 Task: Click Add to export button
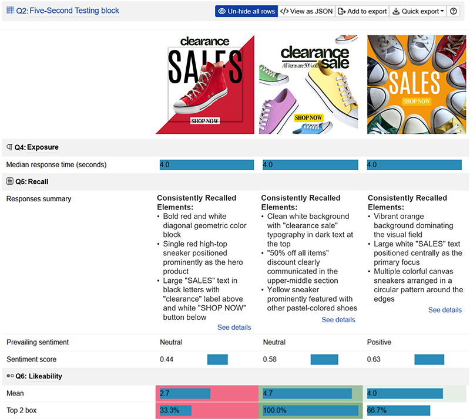coord(362,11)
